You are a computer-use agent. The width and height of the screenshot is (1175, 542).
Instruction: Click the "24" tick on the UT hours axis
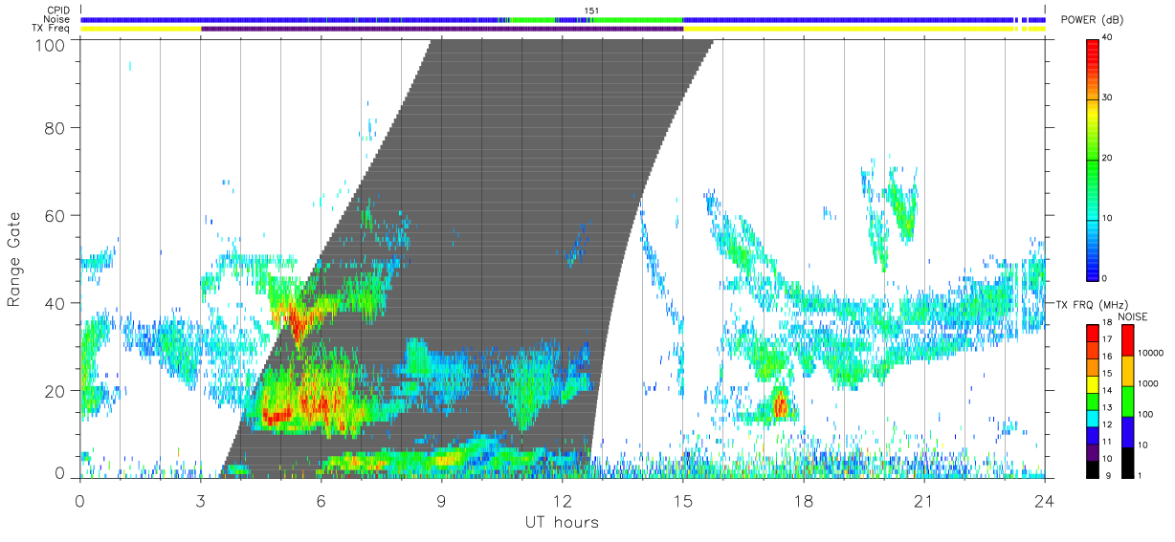1045,502
